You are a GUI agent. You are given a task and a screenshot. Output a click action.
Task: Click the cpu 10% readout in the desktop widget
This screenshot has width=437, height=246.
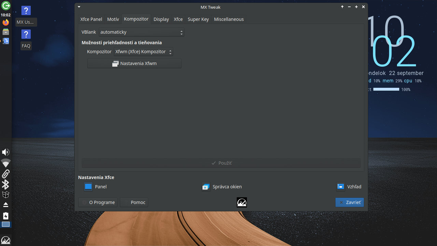[x=413, y=81]
